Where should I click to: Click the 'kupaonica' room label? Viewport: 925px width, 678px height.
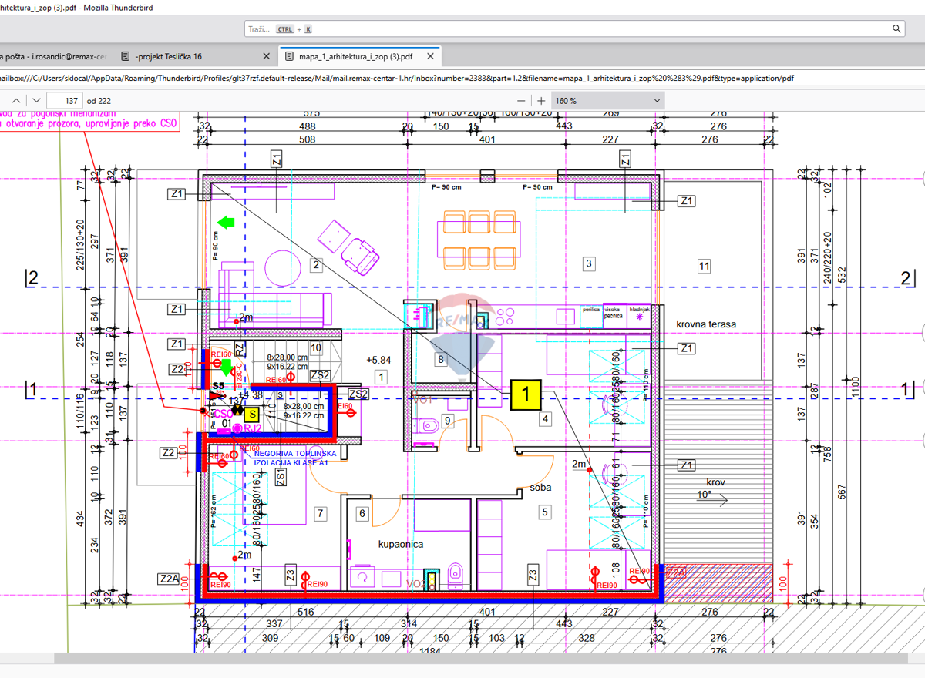pos(401,544)
